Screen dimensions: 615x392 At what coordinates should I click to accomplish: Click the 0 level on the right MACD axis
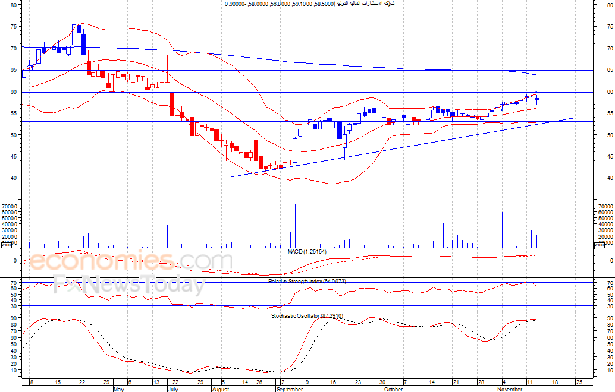click(611, 260)
